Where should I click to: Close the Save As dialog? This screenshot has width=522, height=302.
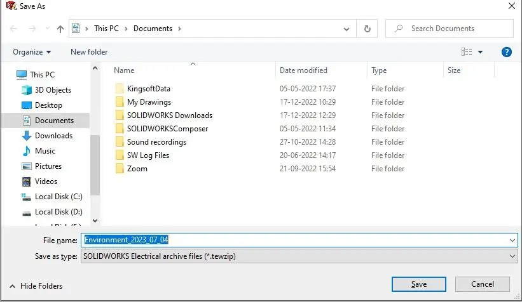coord(512,6)
